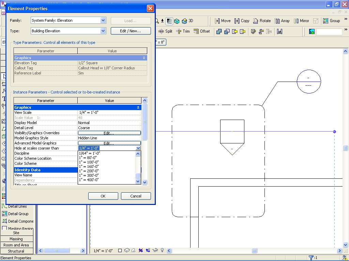Toggle the crop region crossed-out icon
Image resolution: width=349 pixels, height=261 pixels.
(x=141, y=250)
